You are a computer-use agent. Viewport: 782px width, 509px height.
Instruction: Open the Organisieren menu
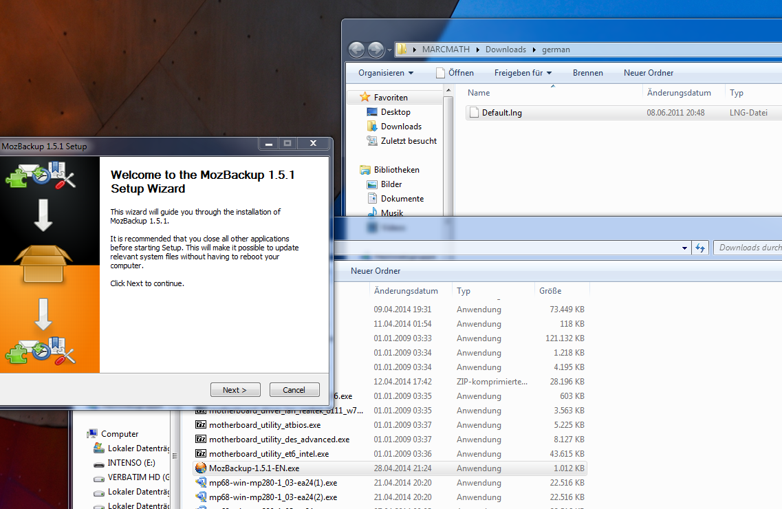[x=386, y=73]
